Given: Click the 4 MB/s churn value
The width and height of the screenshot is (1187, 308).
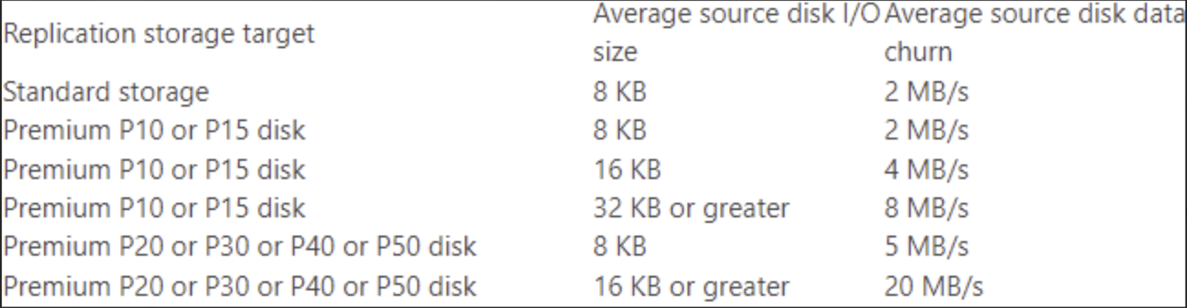Looking at the screenshot, I should pos(926,170).
